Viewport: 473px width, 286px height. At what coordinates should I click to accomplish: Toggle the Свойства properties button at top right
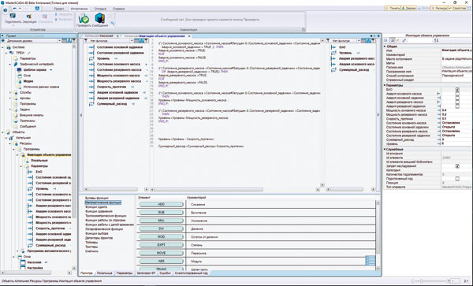coord(457,9)
